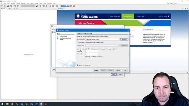This screenshot has height=106, width=189.
Task: Click the Choose Server step text
Action: [63, 37]
